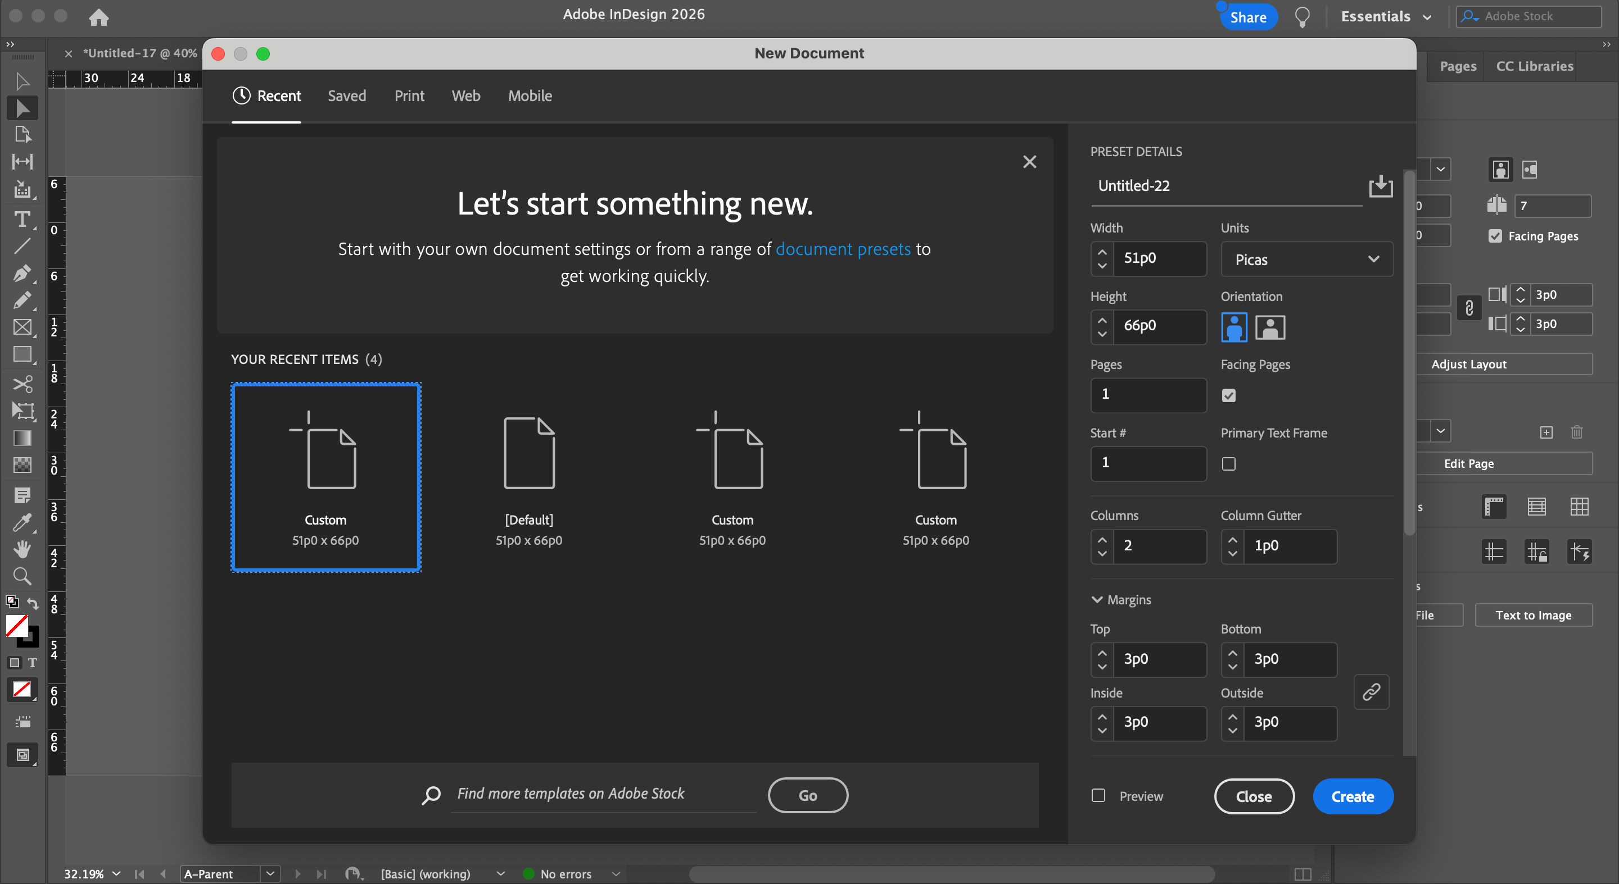This screenshot has width=1619, height=884.
Task: Enable the Preview checkbox
Action: tap(1098, 795)
